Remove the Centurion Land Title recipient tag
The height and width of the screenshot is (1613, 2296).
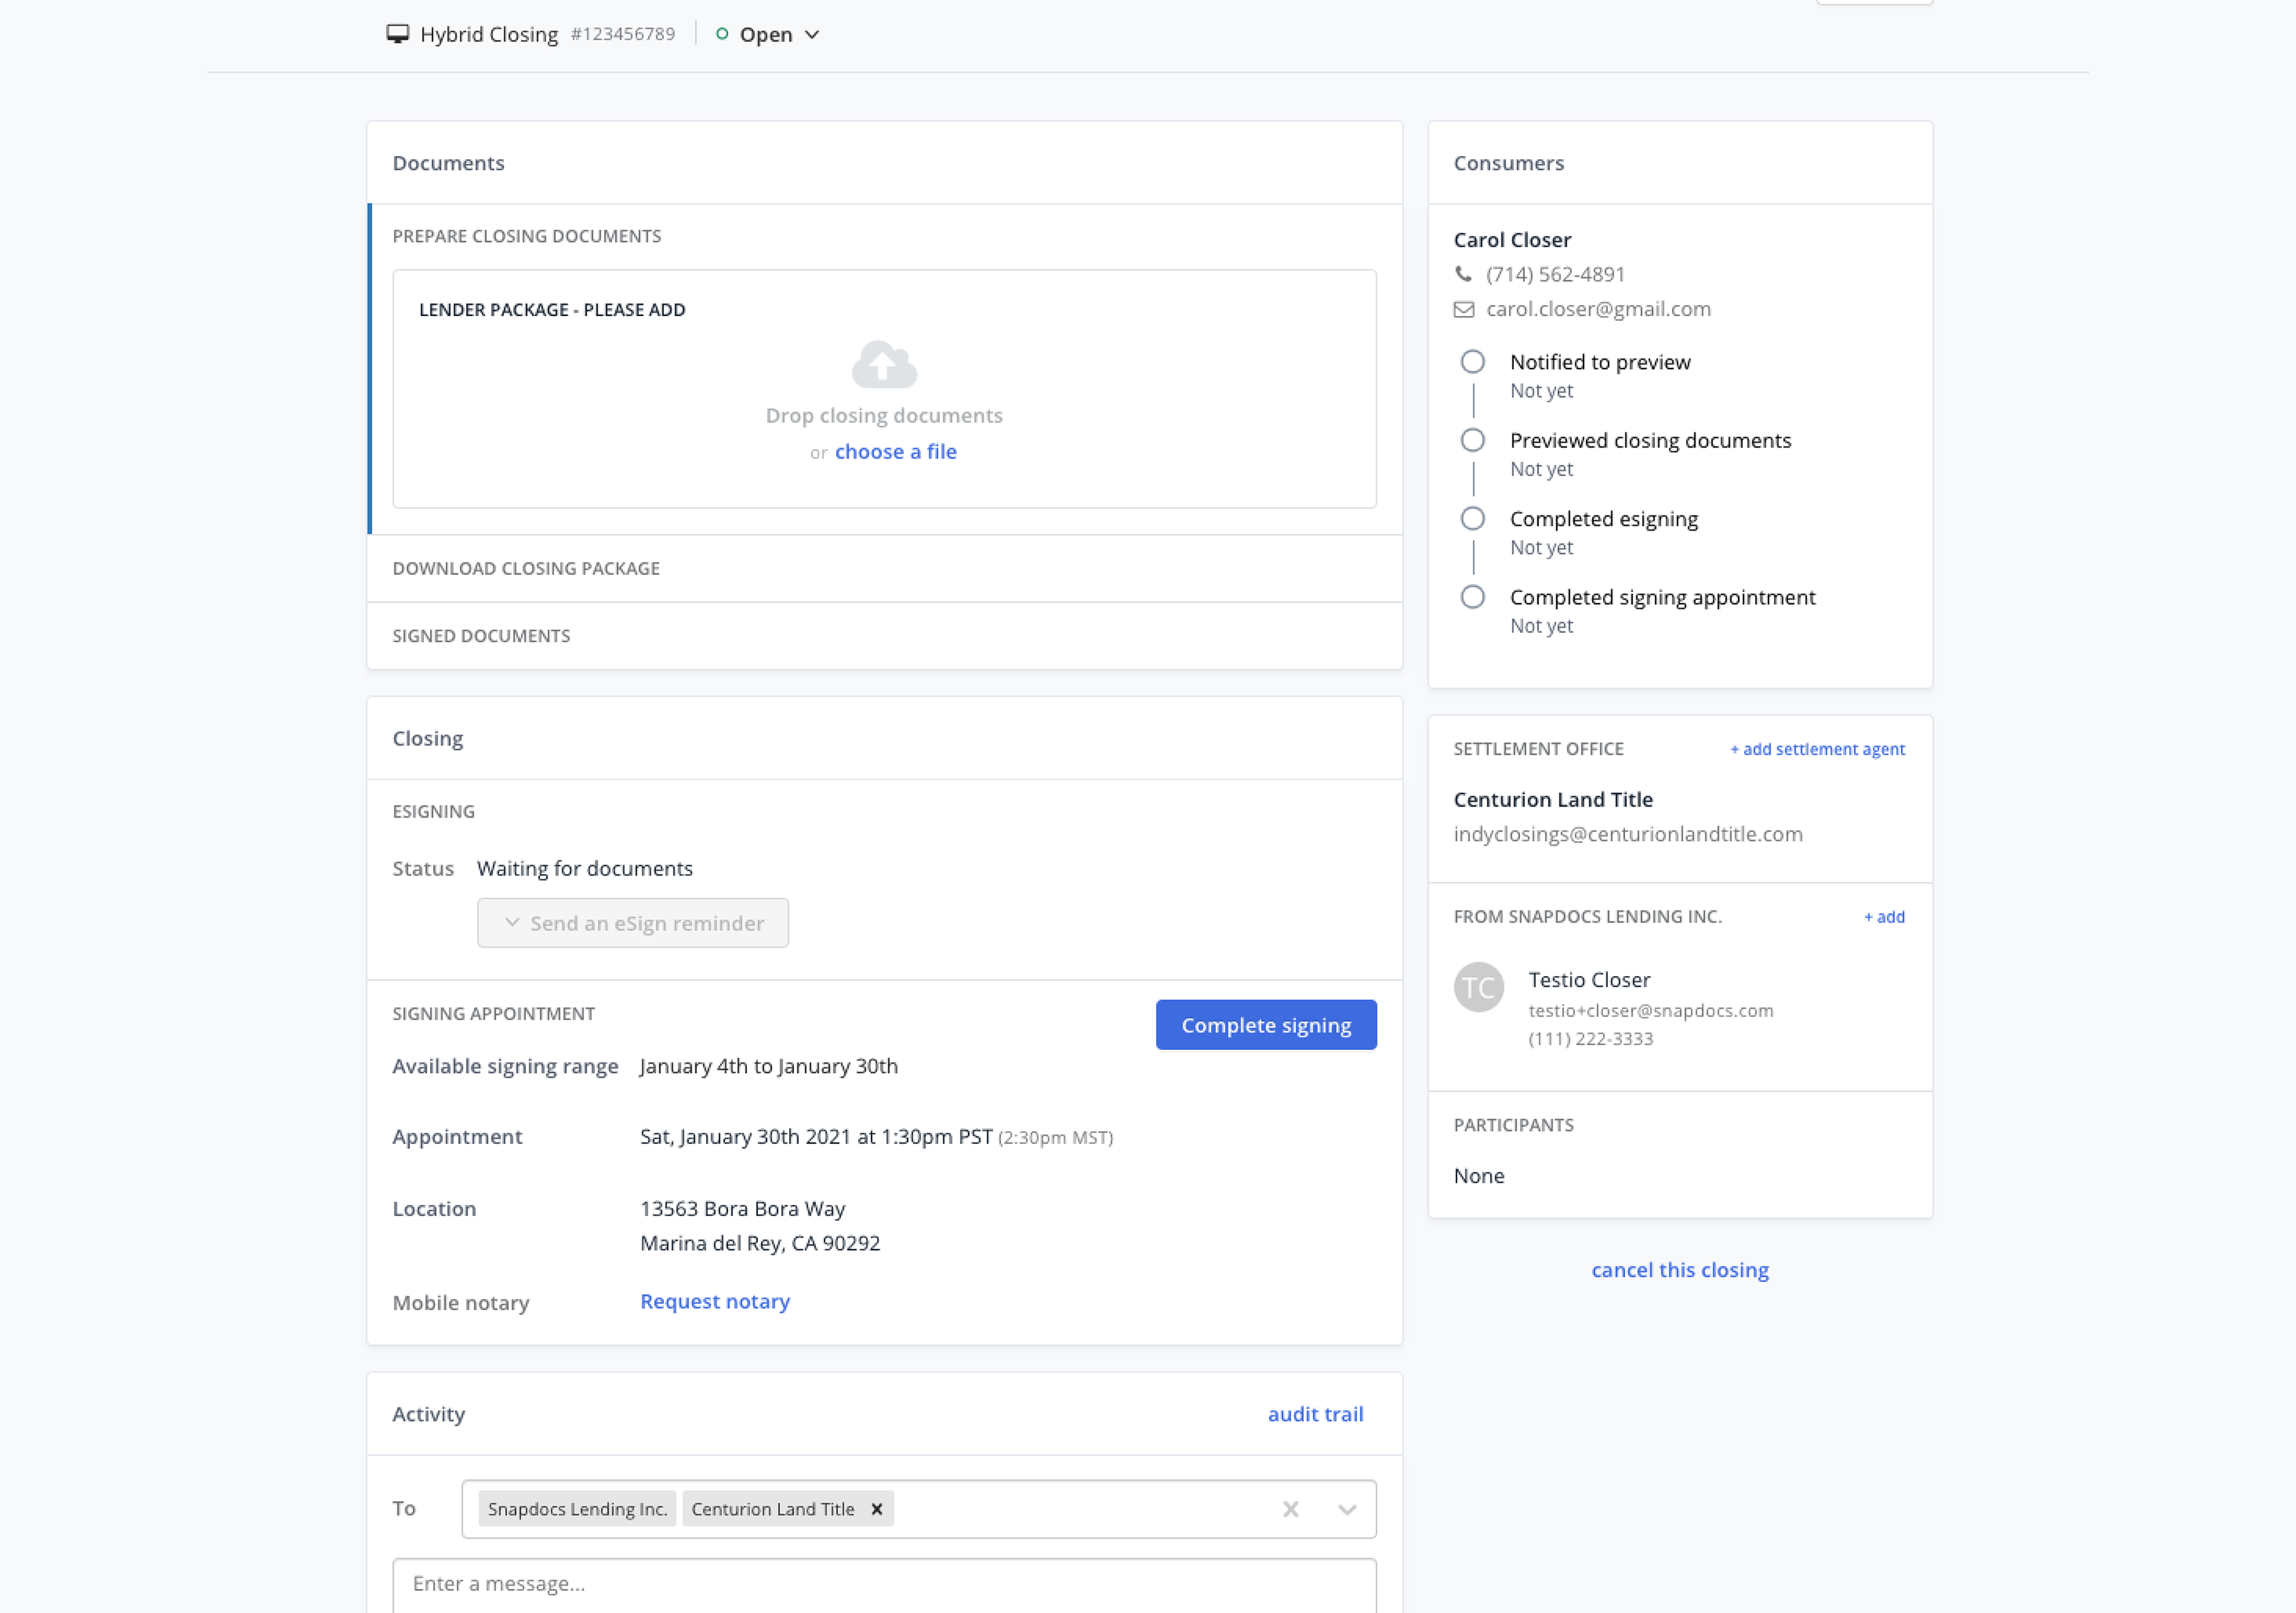point(876,1508)
